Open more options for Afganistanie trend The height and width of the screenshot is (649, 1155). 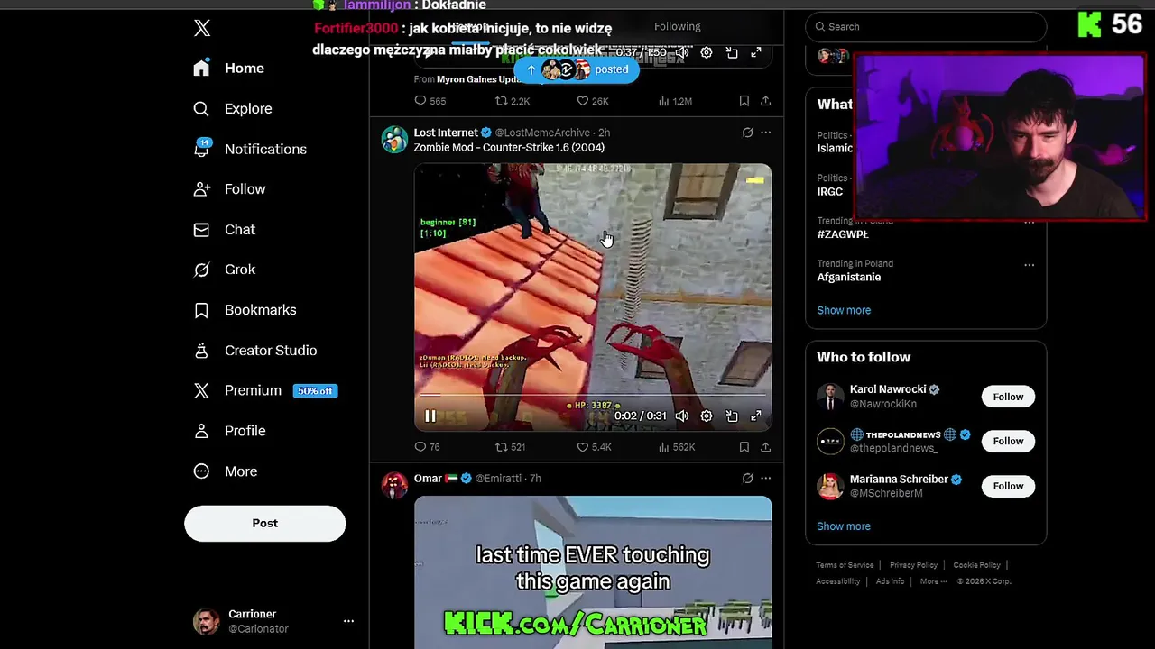1029,265
